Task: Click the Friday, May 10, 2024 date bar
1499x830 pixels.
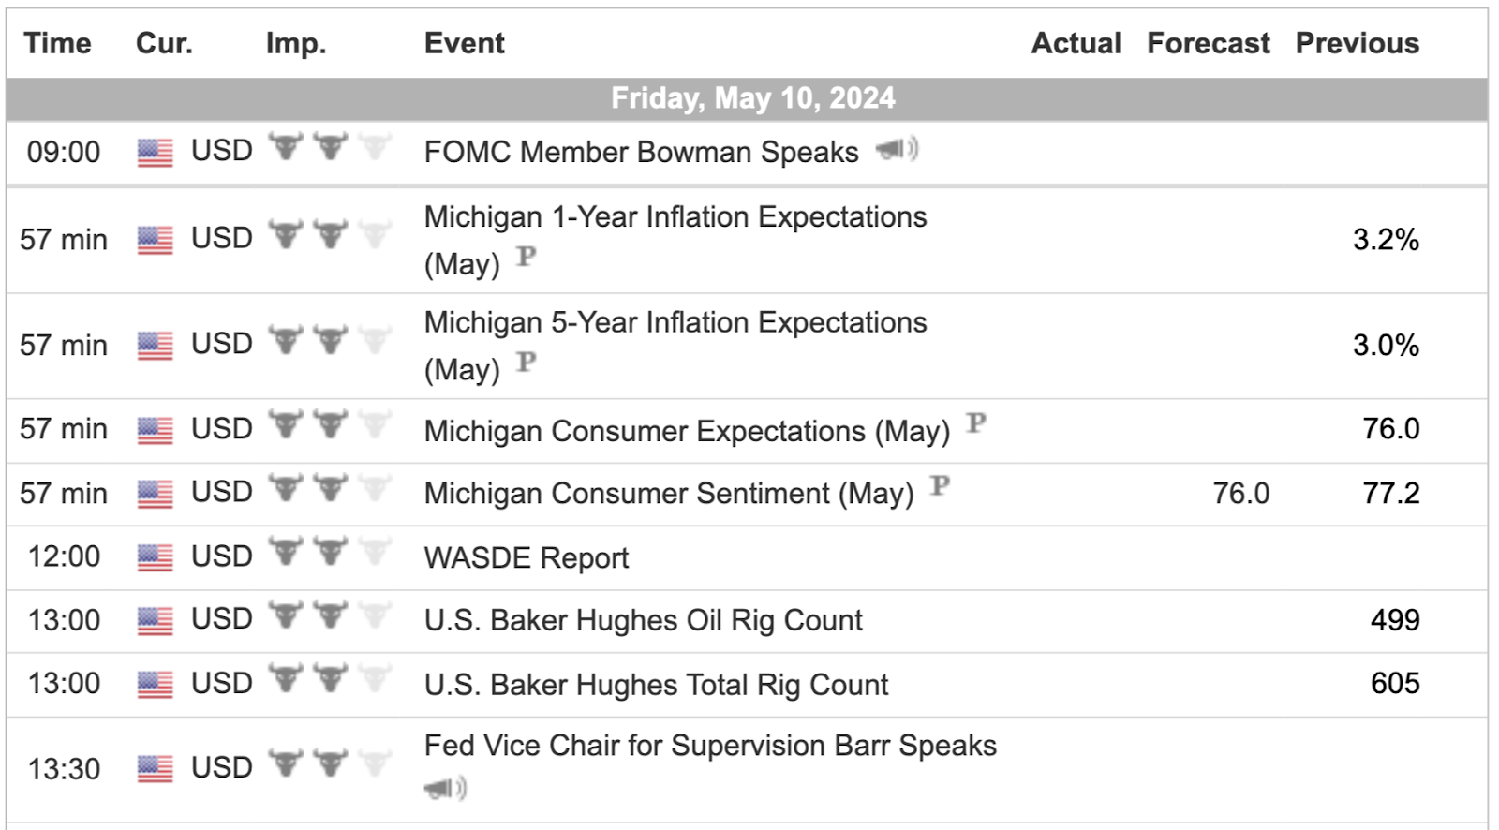Action: (747, 98)
